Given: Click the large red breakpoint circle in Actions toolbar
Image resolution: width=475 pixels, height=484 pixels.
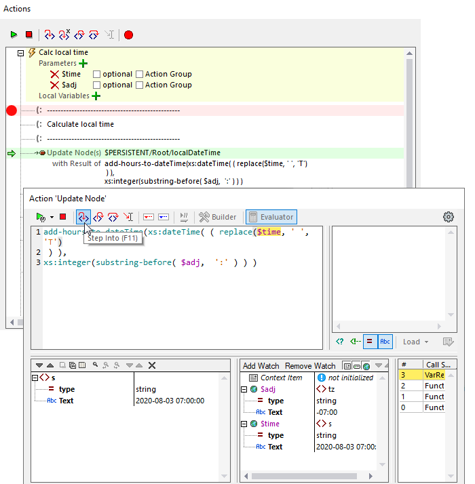Looking at the screenshot, I should 128,35.
